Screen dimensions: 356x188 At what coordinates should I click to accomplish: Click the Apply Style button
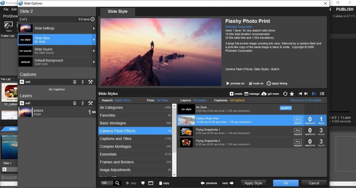(x=253, y=183)
